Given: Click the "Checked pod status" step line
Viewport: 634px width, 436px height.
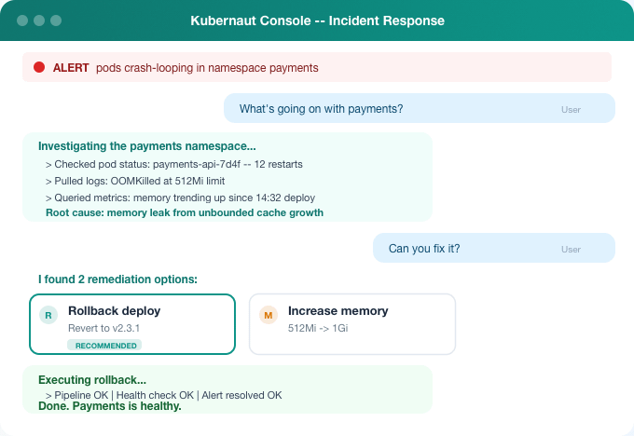Looking at the screenshot, I should [173, 164].
